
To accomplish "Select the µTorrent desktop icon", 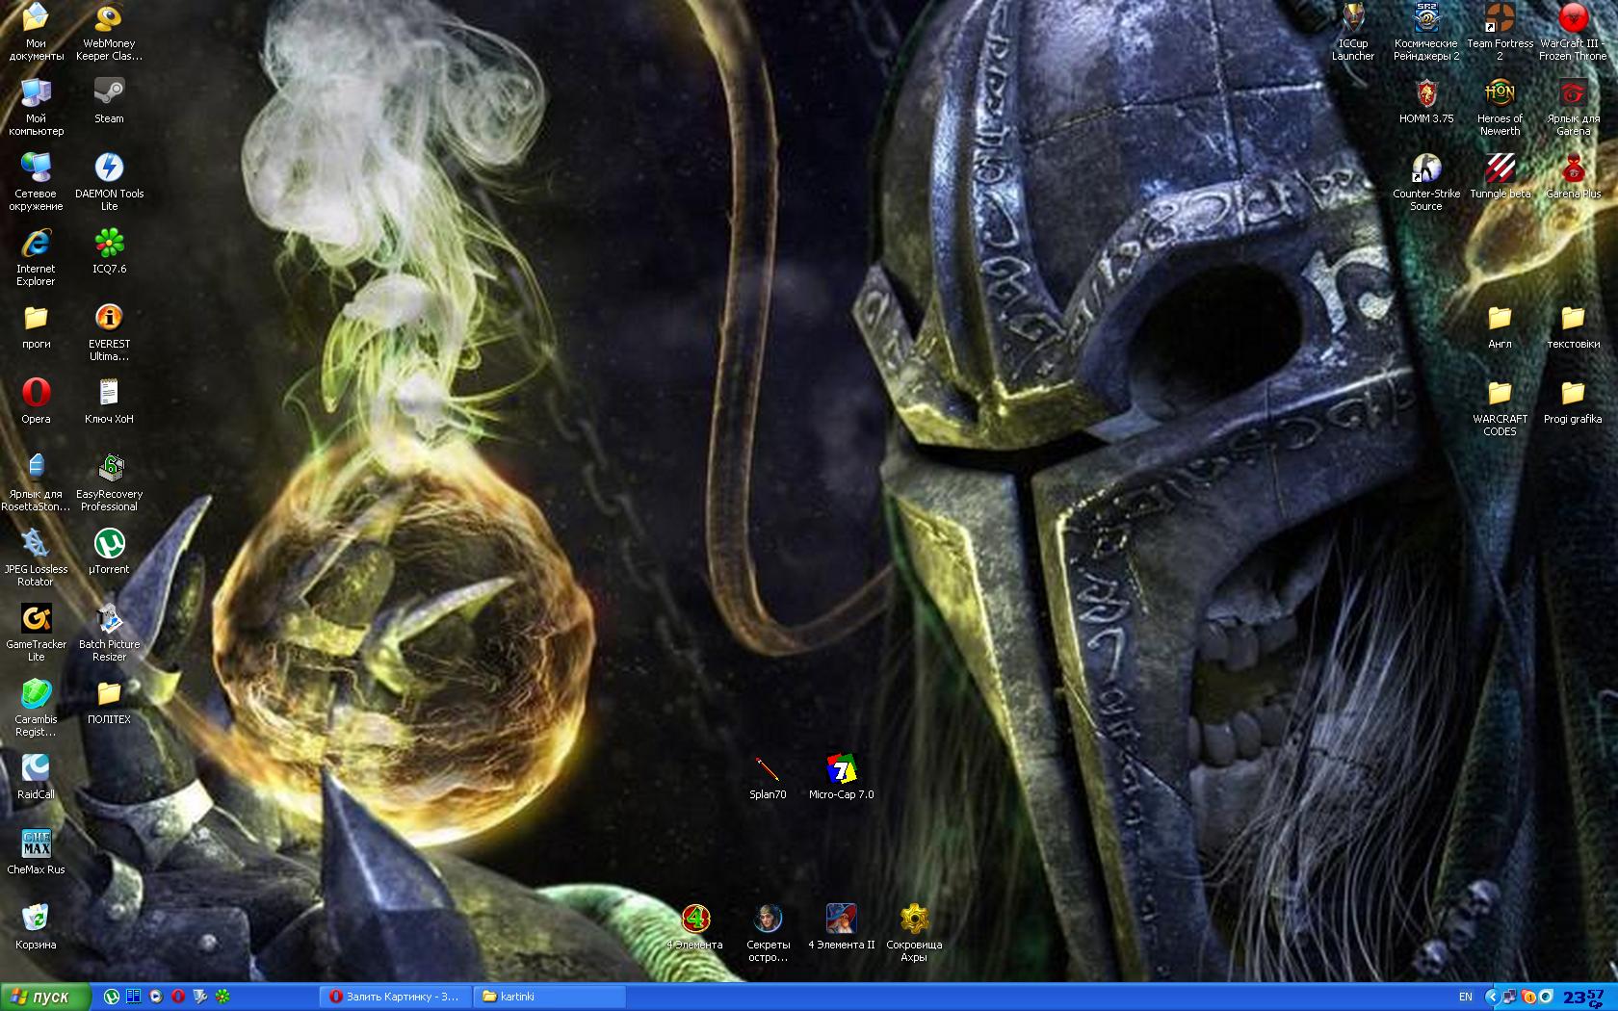I will click(109, 551).
